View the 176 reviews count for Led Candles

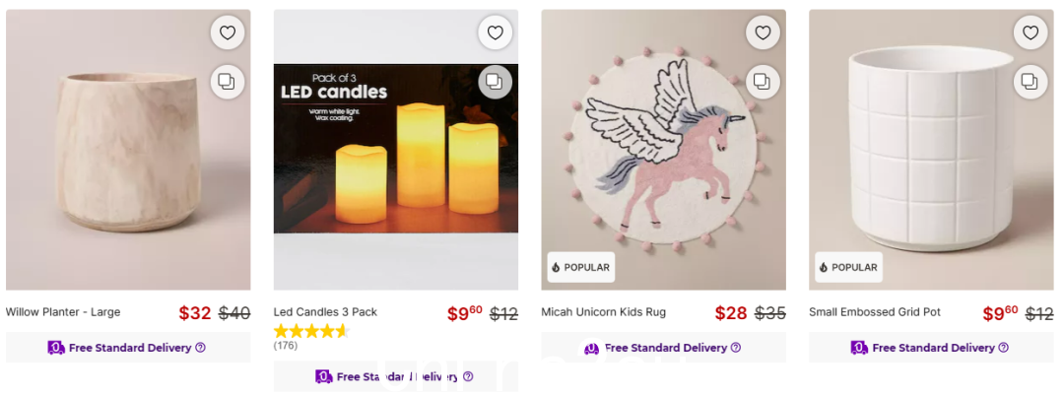285,346
